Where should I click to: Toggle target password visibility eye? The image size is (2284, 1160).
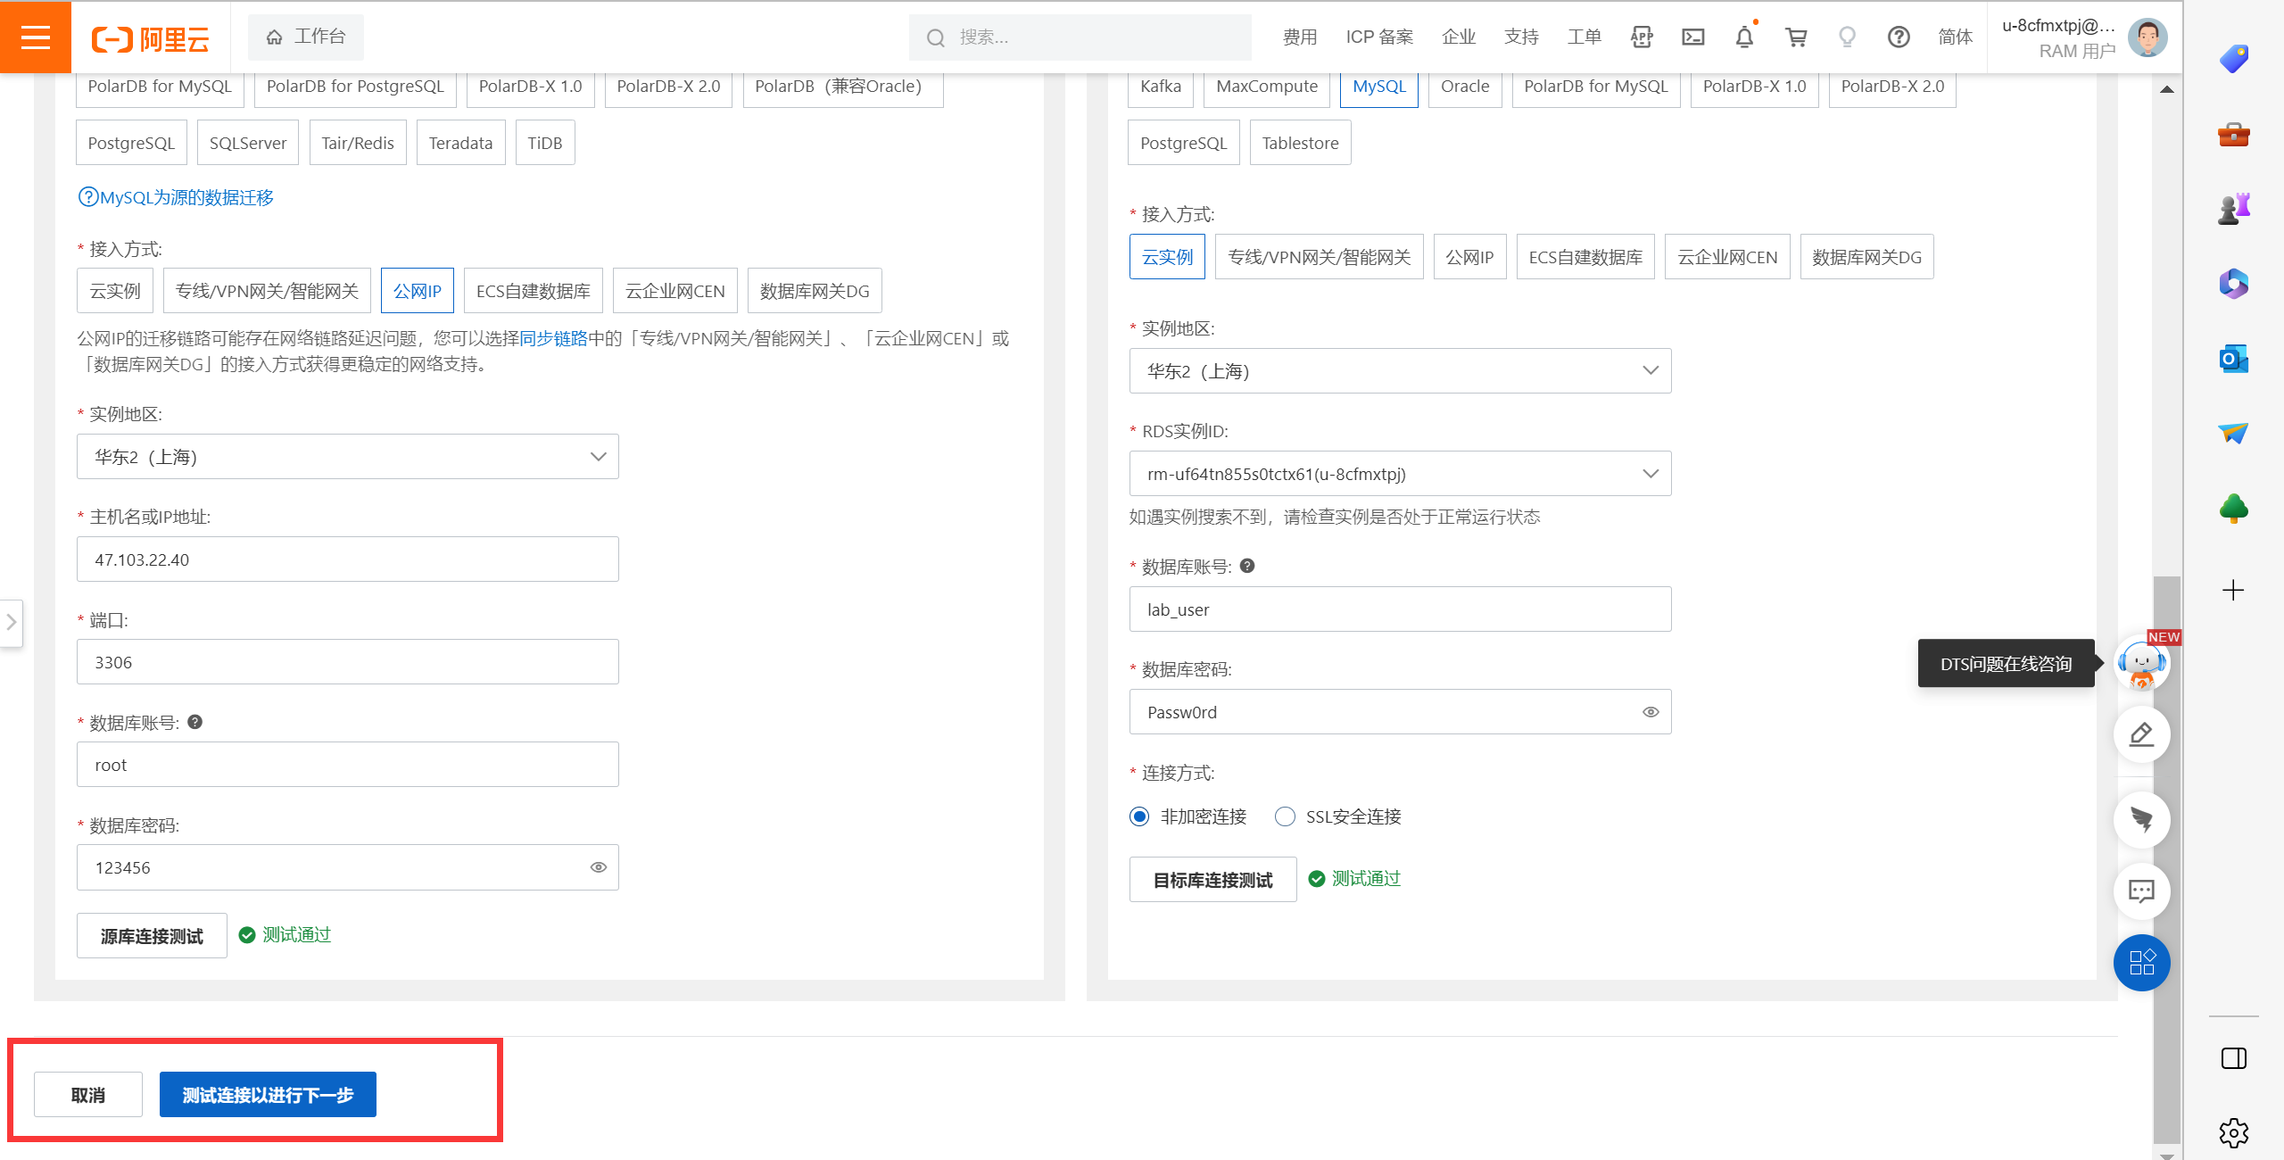point(1651,712)
